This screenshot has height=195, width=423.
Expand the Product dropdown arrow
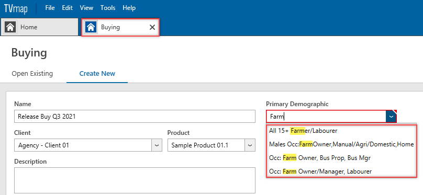[x=250, y=145]
